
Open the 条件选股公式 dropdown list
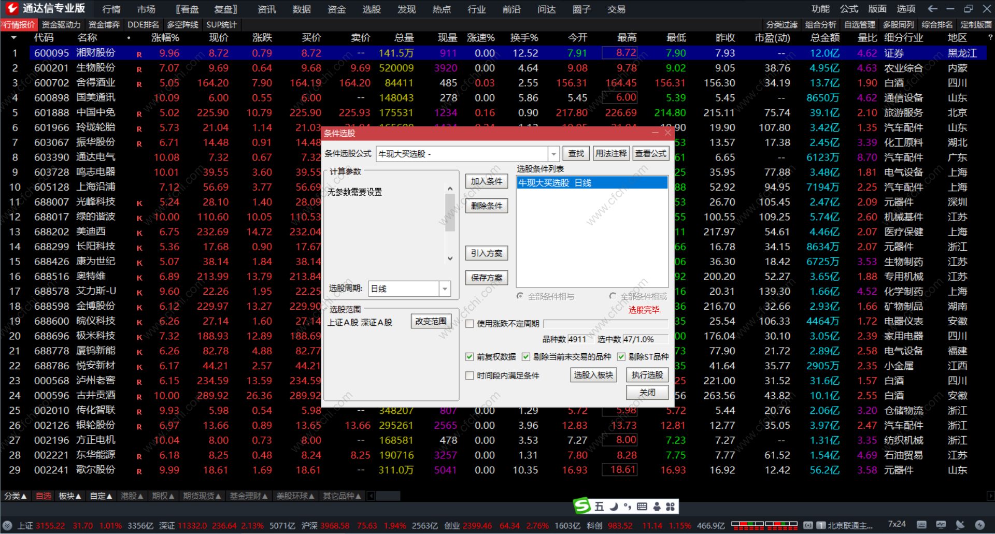[x=553, y=153]
